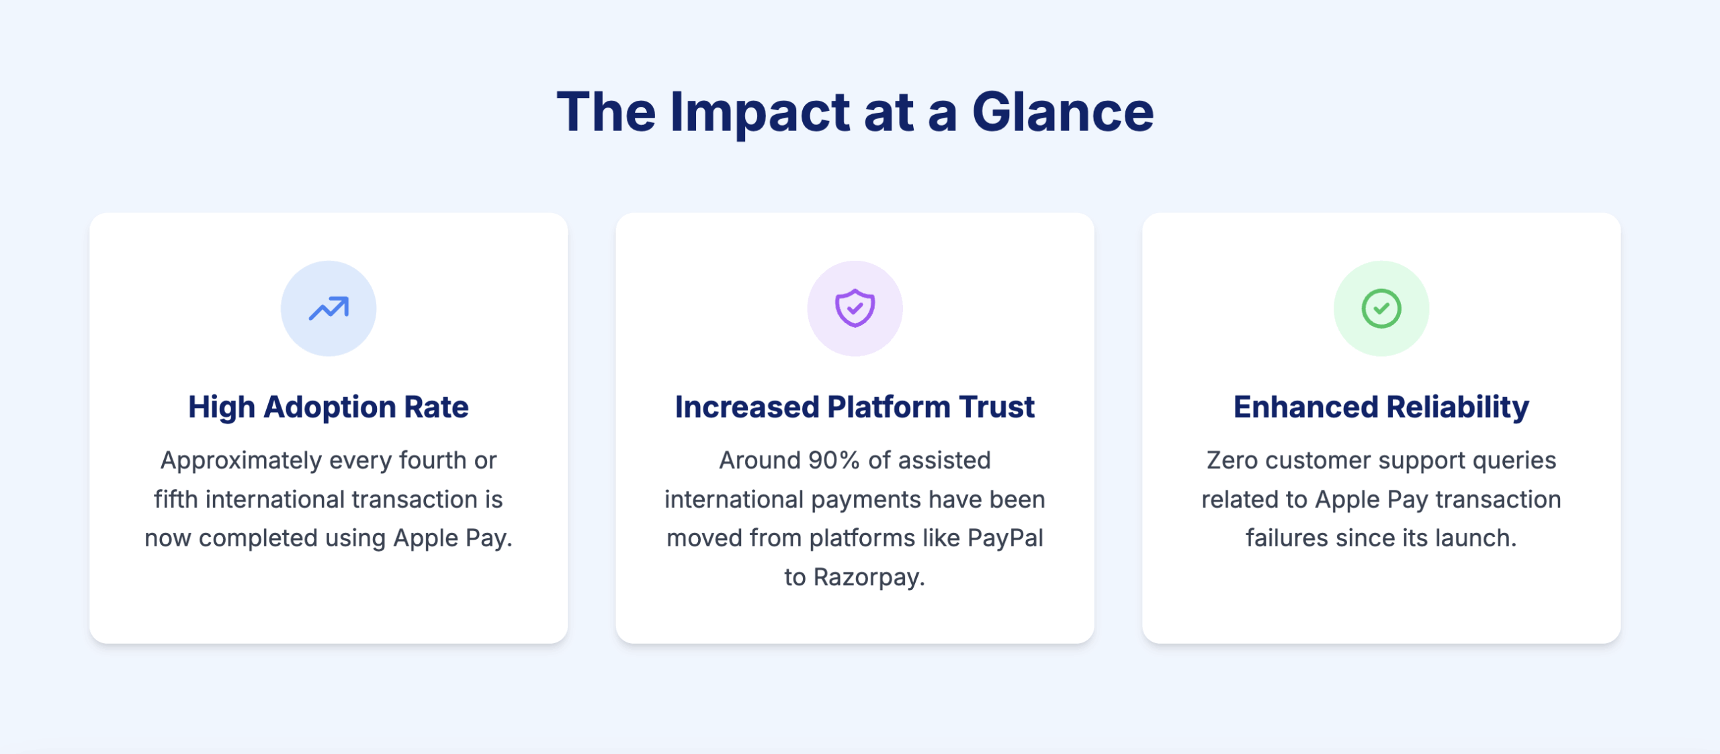Click the line 'related to Apple Pay transaction'
This screenshot has height=754, width=1720.
click(1381, 499)
